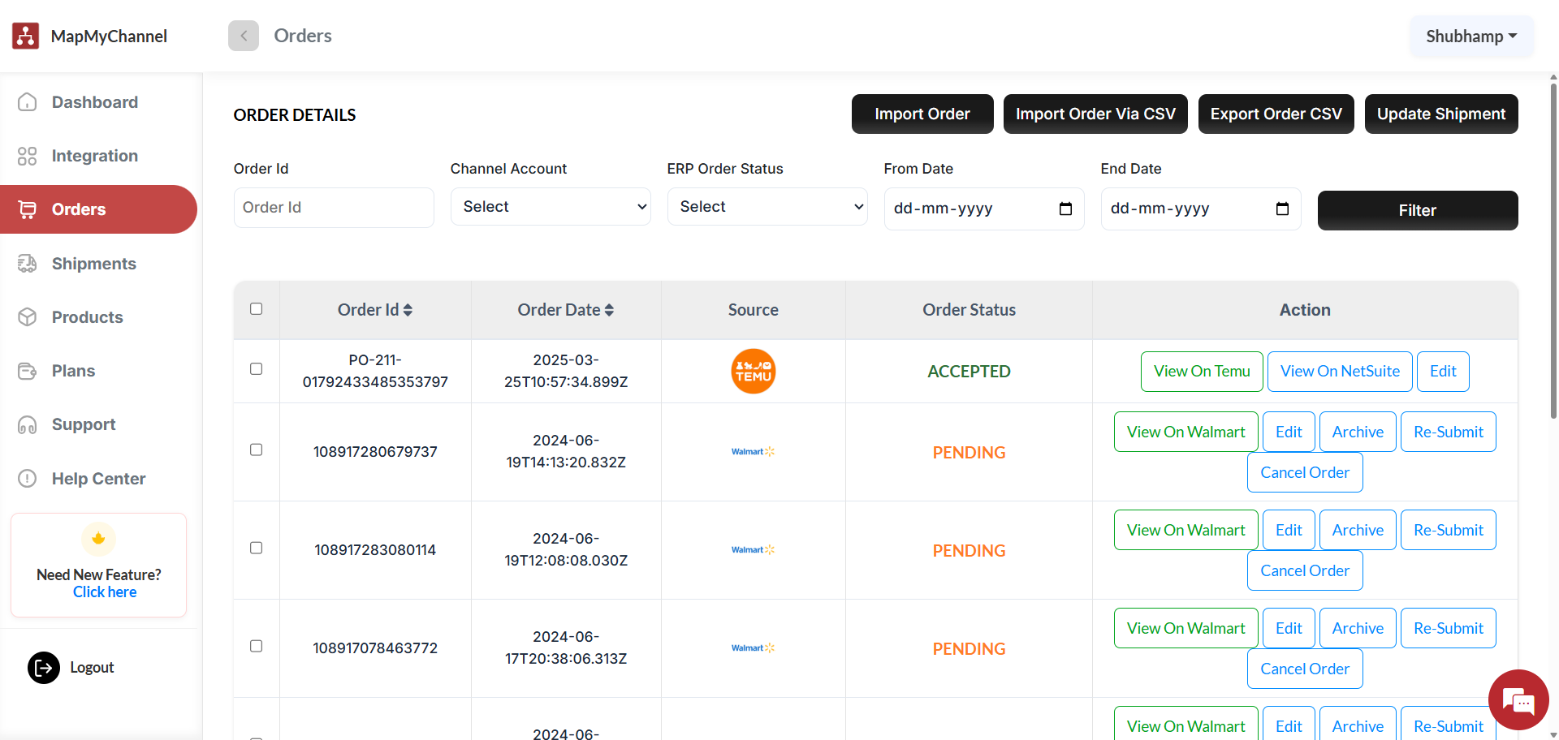Viewport: 1559px width, 740px height.
Task: Open Products from the sidebar
Action: [x=87, y=317]
